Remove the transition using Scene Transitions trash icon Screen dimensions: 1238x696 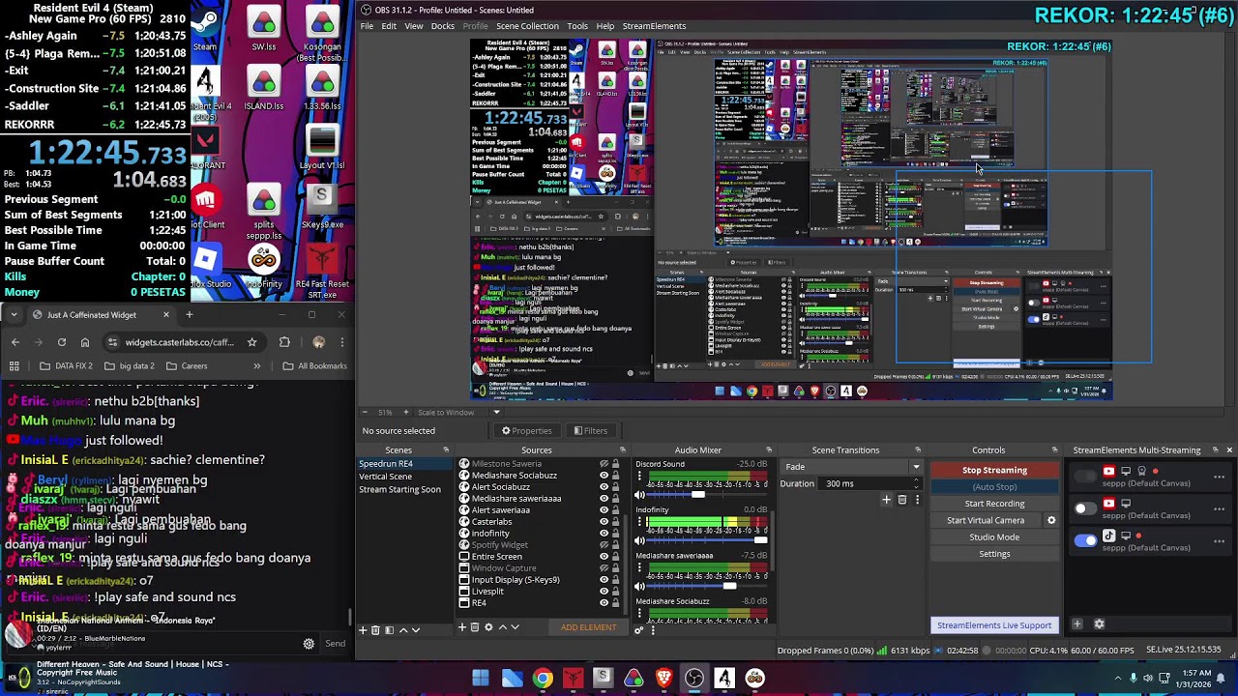coord(902,500)
